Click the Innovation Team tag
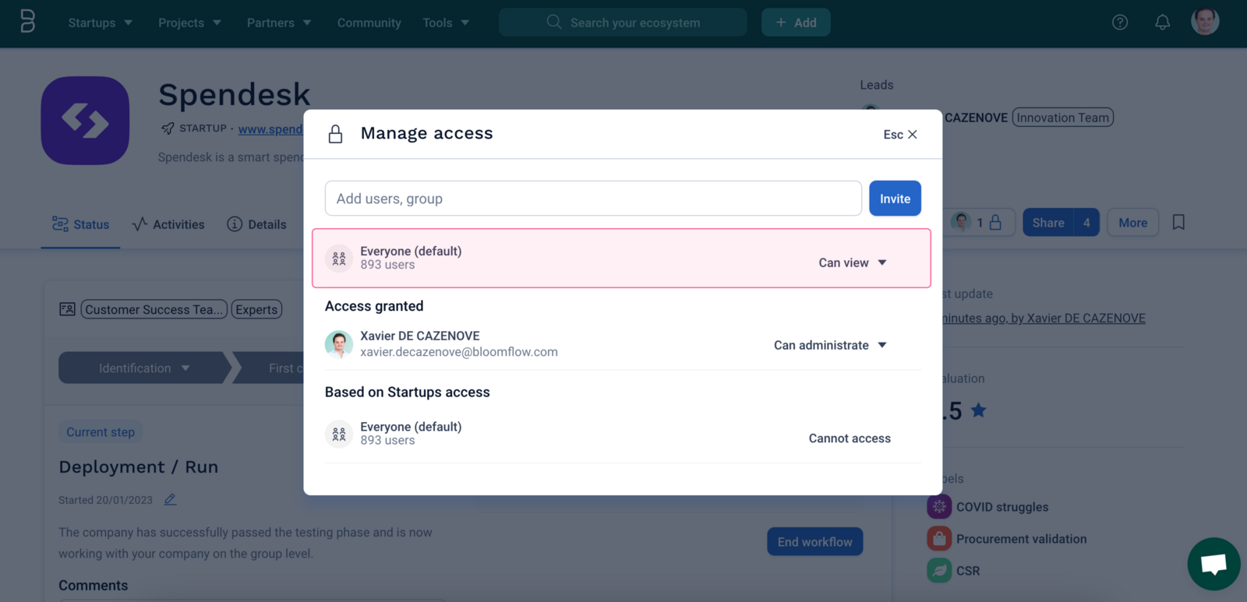Viewport: 1247px width, 602px height. pyautogui.click(x=1063, y=118)
